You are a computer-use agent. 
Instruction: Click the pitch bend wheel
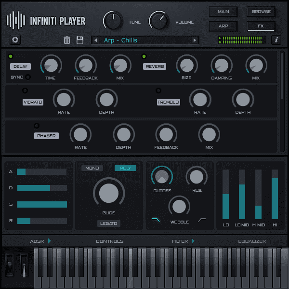10,265
